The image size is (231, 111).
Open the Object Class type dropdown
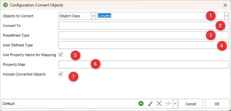[x=93, y=16]
